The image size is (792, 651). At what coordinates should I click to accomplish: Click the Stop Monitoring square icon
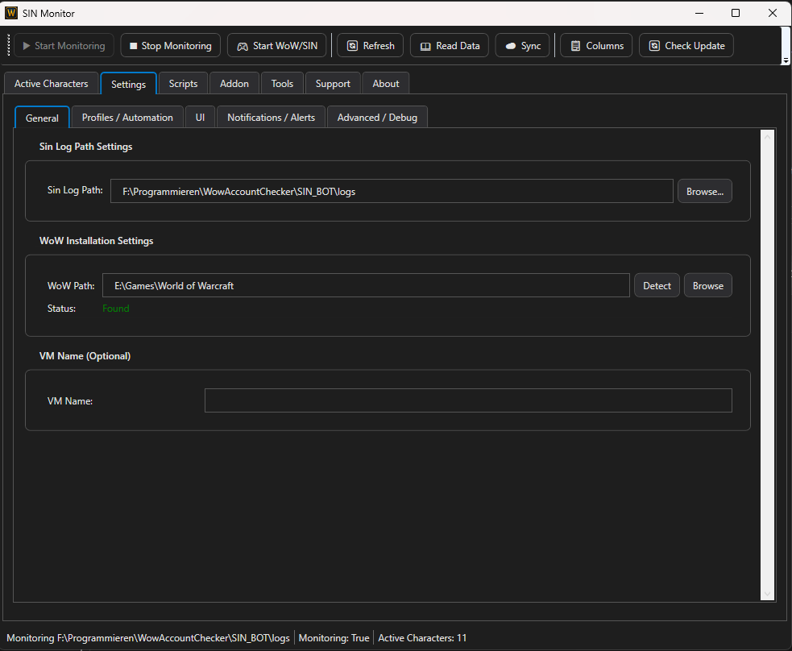pyautogui.click(x=132, y=45)
